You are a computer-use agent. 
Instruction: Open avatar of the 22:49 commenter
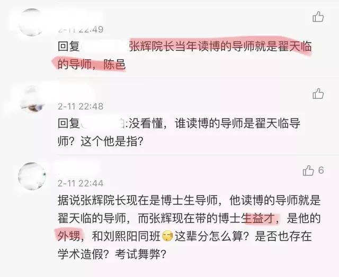pyautogui.click(x=32, y=22)
